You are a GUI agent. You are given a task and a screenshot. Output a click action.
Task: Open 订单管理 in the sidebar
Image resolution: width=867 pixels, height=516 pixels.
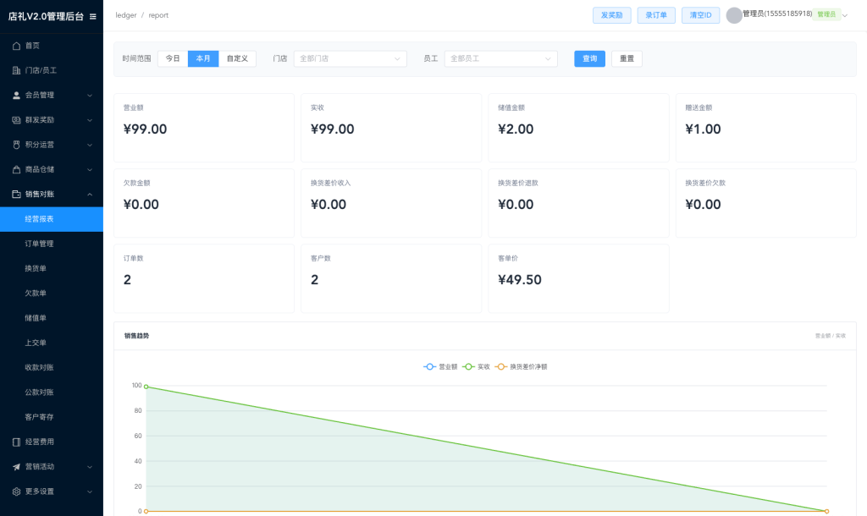(x=52, y=244)
